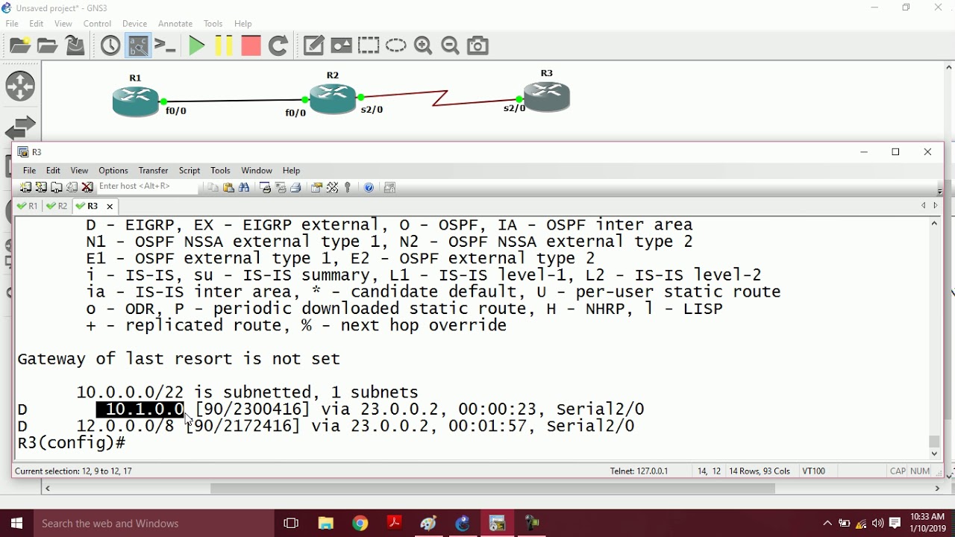
Task: Click horizontal scrollbar thumb below SecureCRT
Action: (x=492, y=489)
